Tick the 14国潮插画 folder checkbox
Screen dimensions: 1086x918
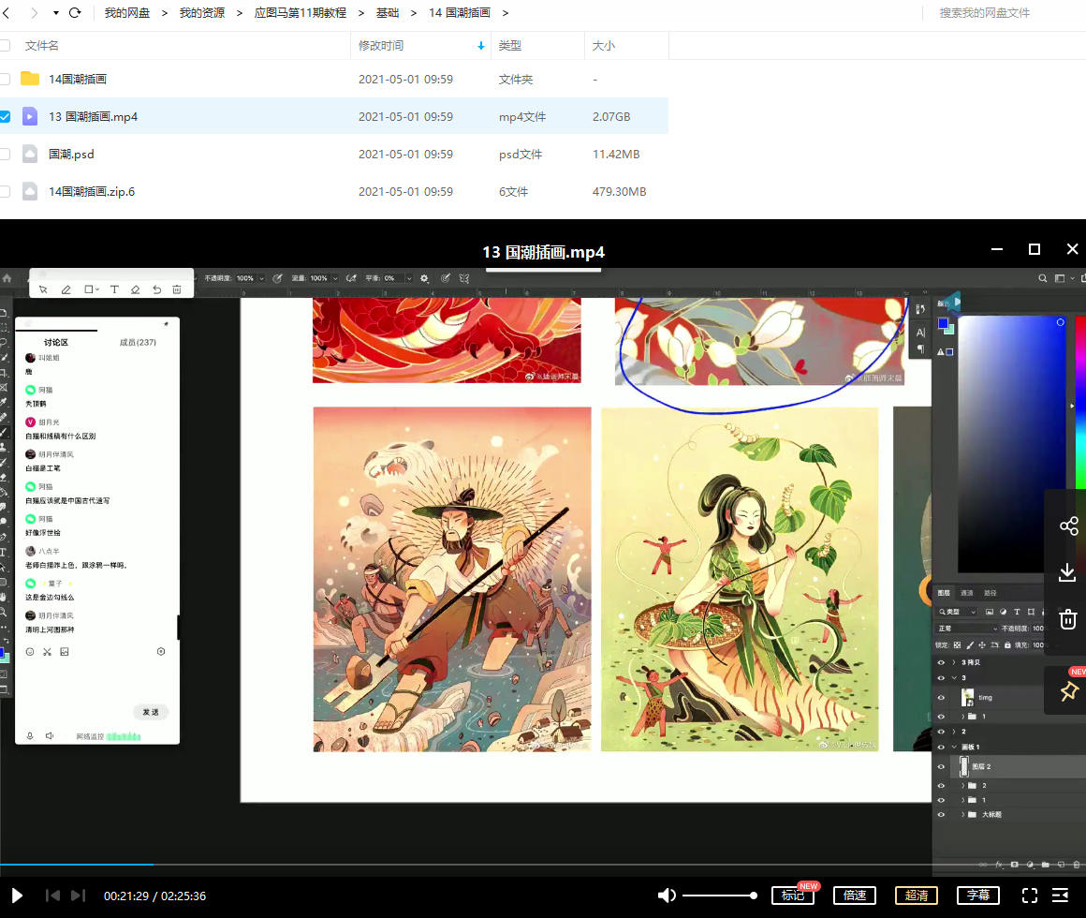5,80
